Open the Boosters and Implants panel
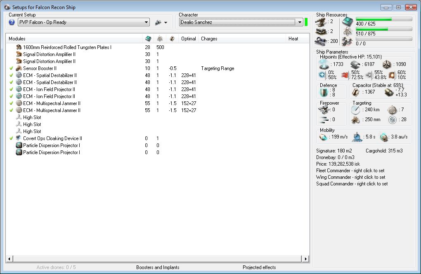 pos(158,267)
